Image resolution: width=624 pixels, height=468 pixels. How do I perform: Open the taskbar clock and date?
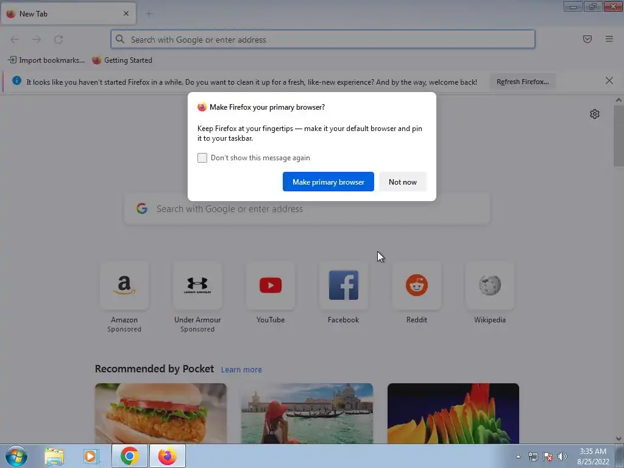click(x=593, y=456)
